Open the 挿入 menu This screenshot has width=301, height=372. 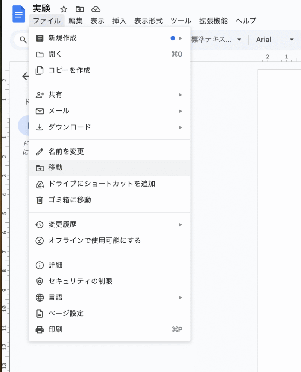click(x=119, y=21)
